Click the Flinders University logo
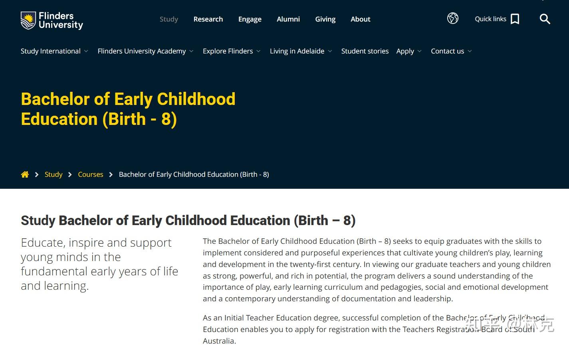The width and height of the screenshot is (569, 348). coord(52,20)
